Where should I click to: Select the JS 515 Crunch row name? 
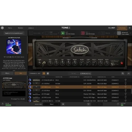click(x=46, y=97)
